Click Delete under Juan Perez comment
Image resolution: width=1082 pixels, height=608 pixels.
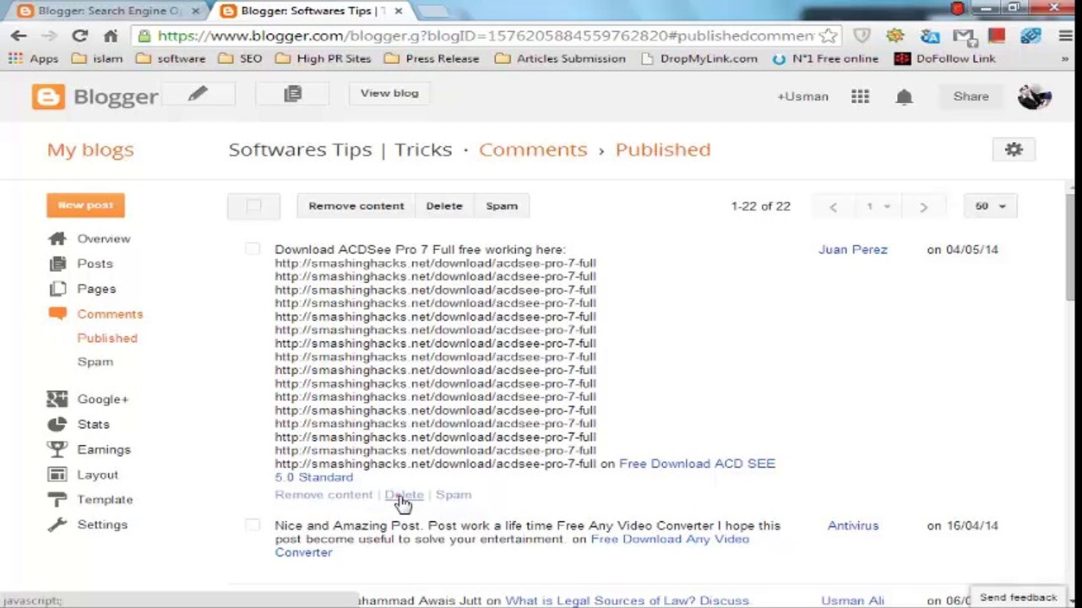click(x=404, y=495)
